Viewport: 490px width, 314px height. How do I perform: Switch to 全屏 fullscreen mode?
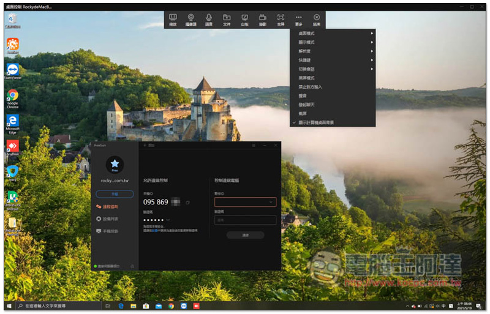(281, 19)
